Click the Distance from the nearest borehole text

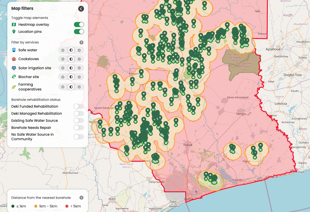pos(41,198)
